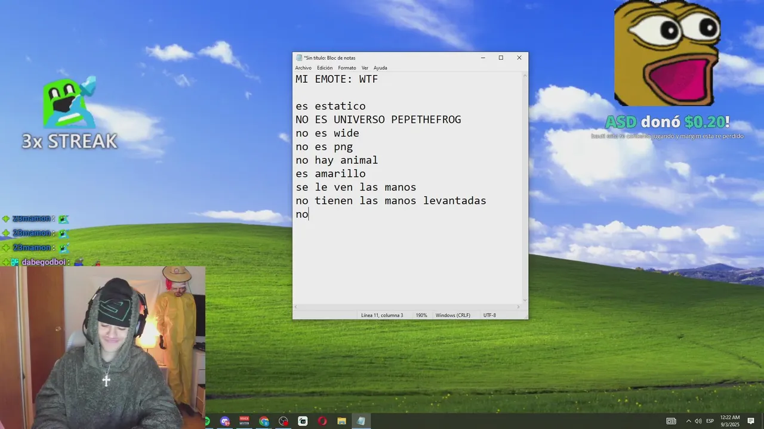This screenshot has width=764, height=429.
Task: Open the Archivo menu in Notepad
Action: click(303, 68)
